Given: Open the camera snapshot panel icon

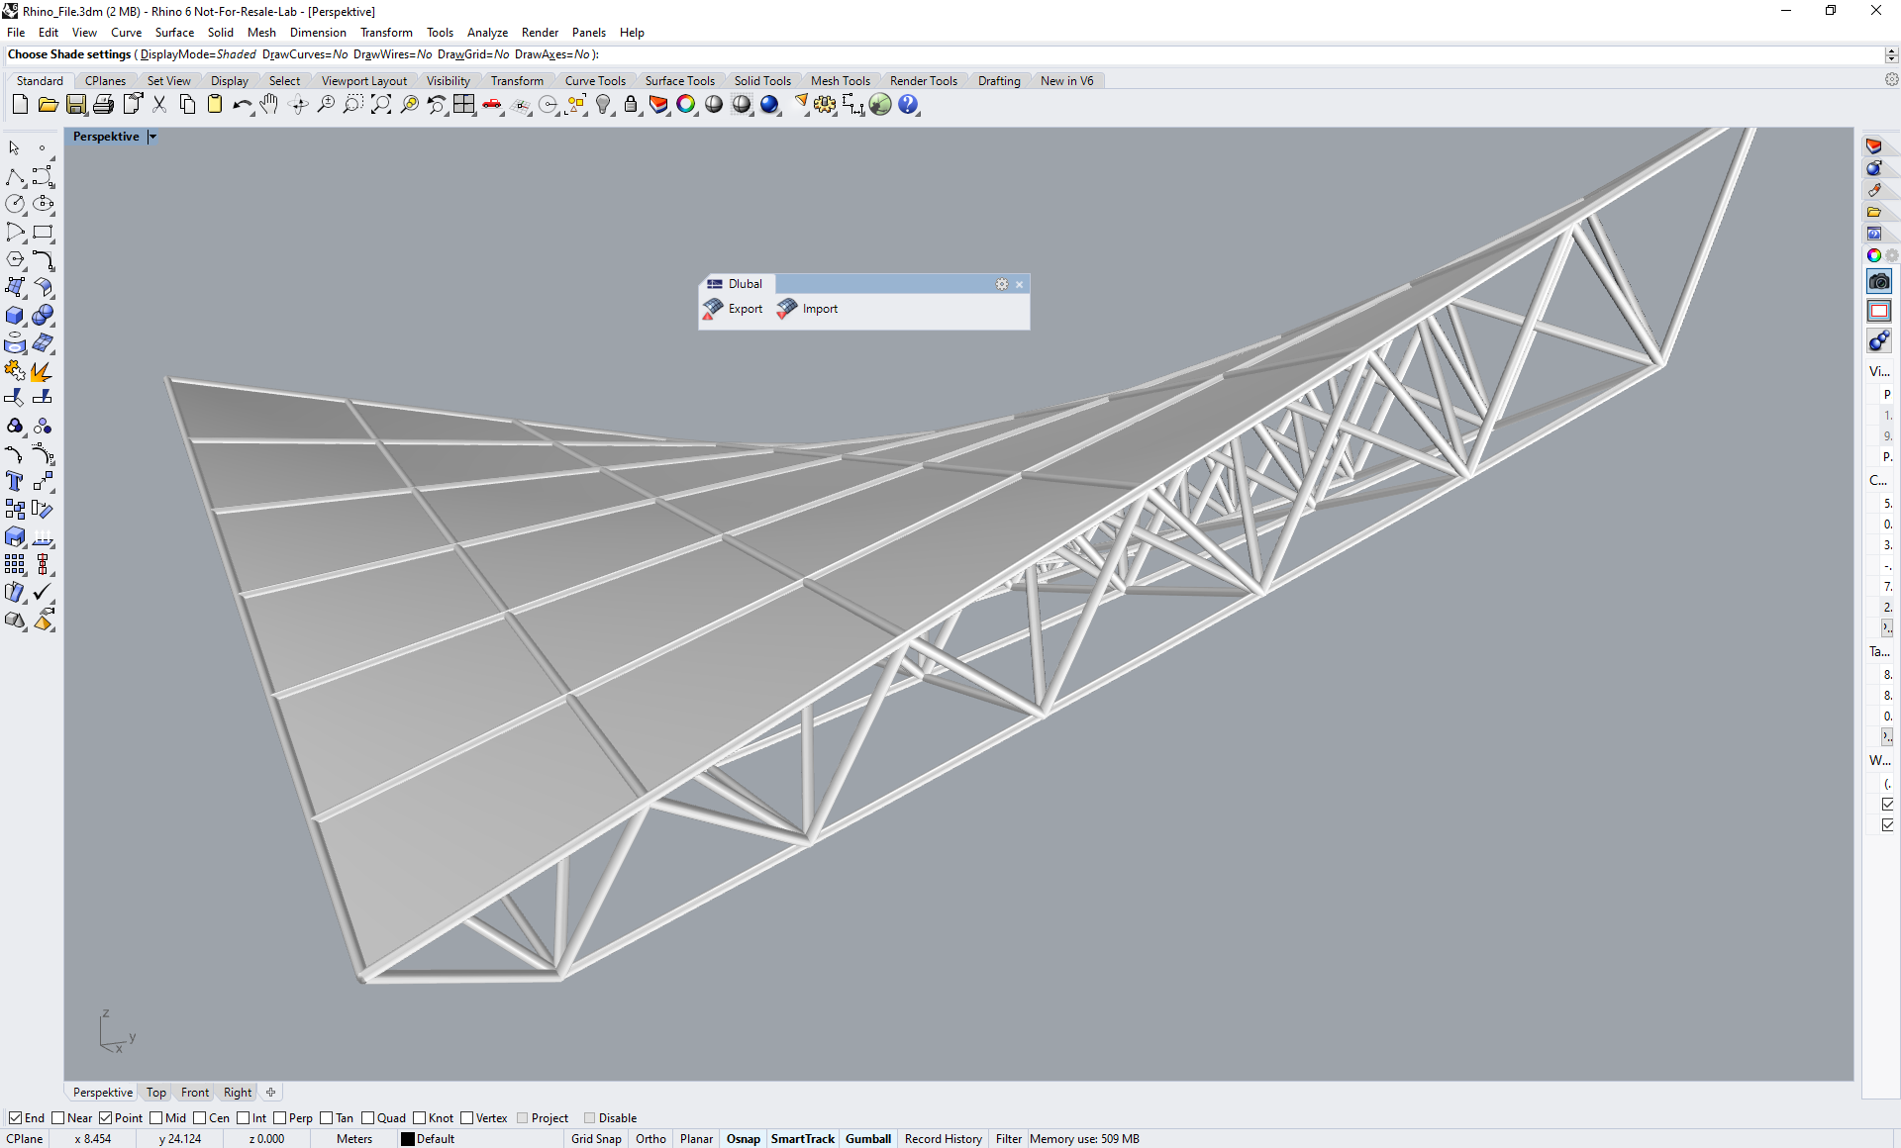Looking at the screenshot, I should coord(1878,283).
